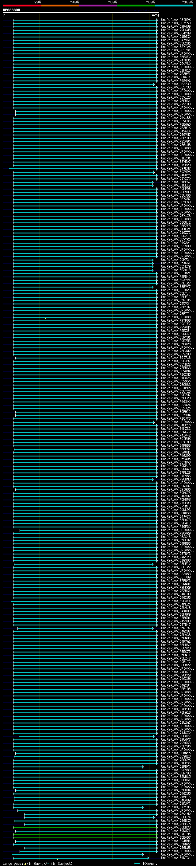Select hit label UniRef100_B9FHI2
Screen dimensions: 196x866
click(x=175, y=412)
